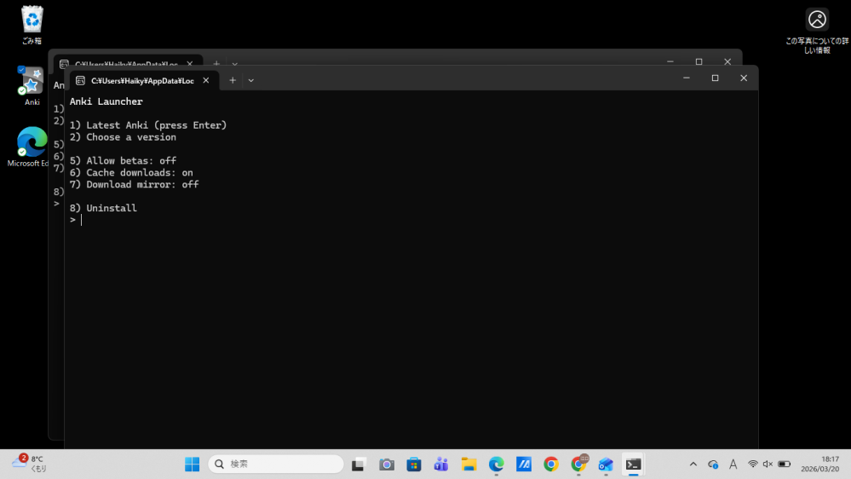
Task: Open the 'この写真についての情報' spotlight icon
Action: [817, 20]
